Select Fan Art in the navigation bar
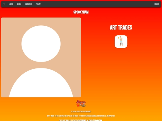The image size is (162, 121). pos(38,4)
